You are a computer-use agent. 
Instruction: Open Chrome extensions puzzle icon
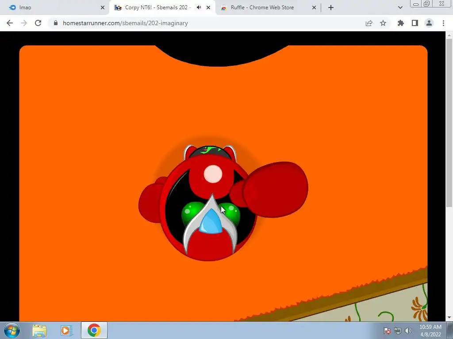(401, 23)
